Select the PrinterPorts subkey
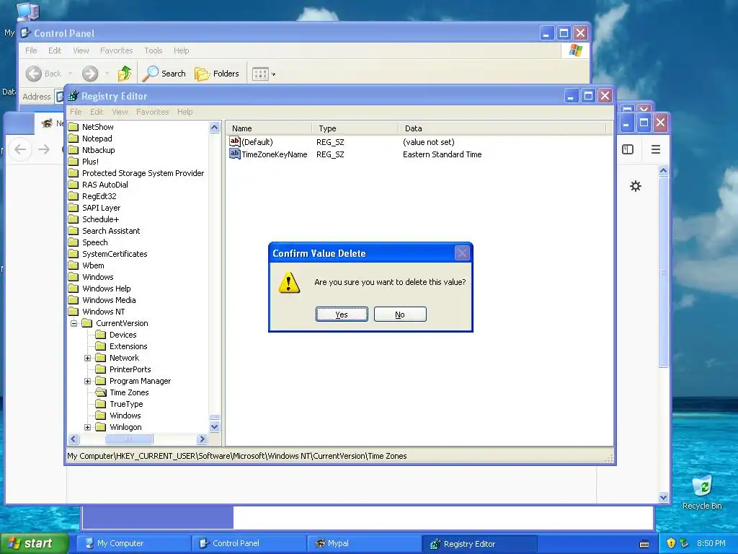 pyautogui.click(x=130, y=369)
